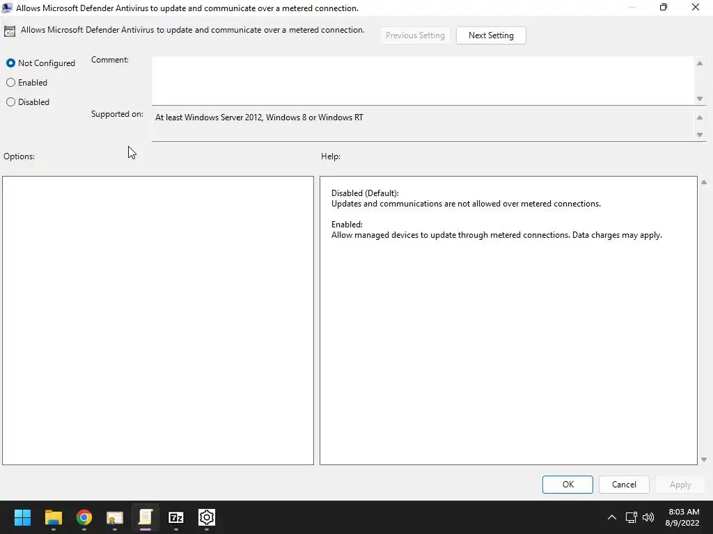Close the policy setting window
This screenshot has height=534, width=713.
(696, 7)
